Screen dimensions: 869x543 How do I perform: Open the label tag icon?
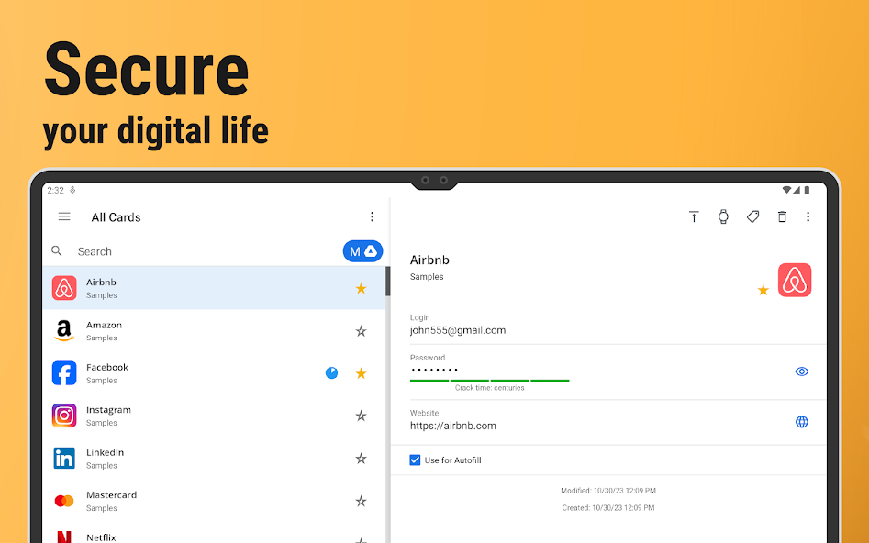pyautogui.click(x=752, y=216)
